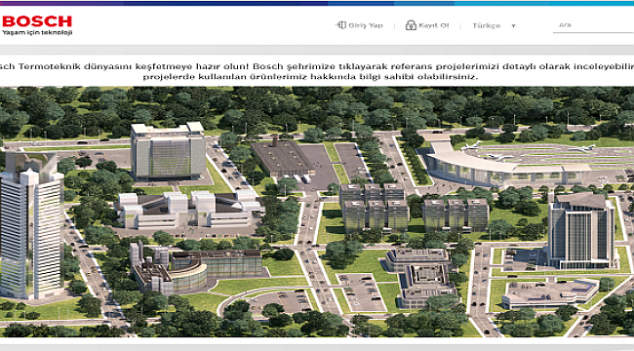Select the curved glass office building
634x351 pixels.
196,268
